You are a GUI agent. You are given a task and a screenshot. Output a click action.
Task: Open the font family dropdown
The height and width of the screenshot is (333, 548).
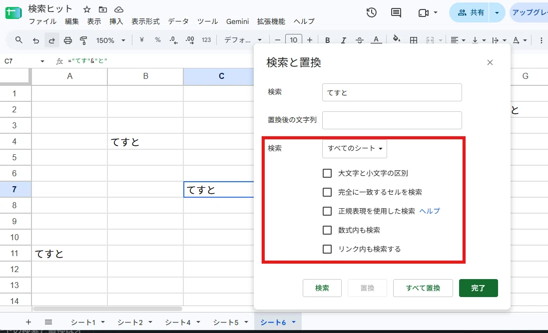[243, 40]
